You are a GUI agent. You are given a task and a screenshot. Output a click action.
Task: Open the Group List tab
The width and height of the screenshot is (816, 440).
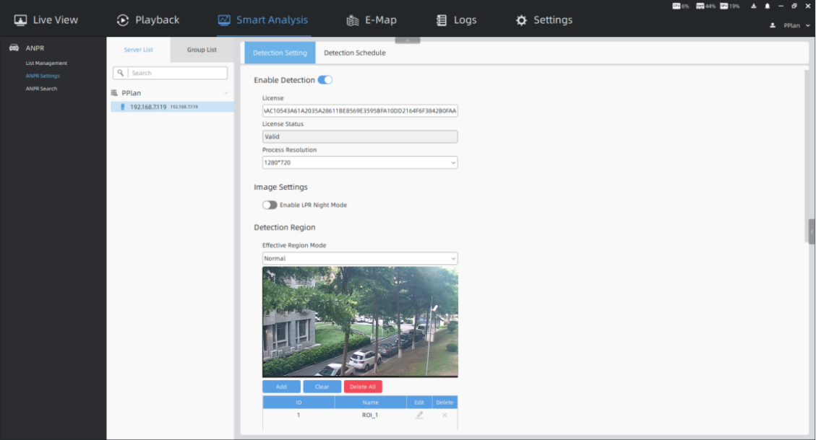tap(202, 50)
